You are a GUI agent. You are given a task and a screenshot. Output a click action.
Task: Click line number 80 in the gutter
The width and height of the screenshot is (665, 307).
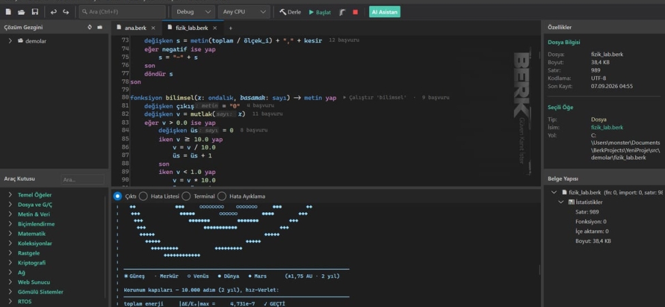[x=125, y=98]
